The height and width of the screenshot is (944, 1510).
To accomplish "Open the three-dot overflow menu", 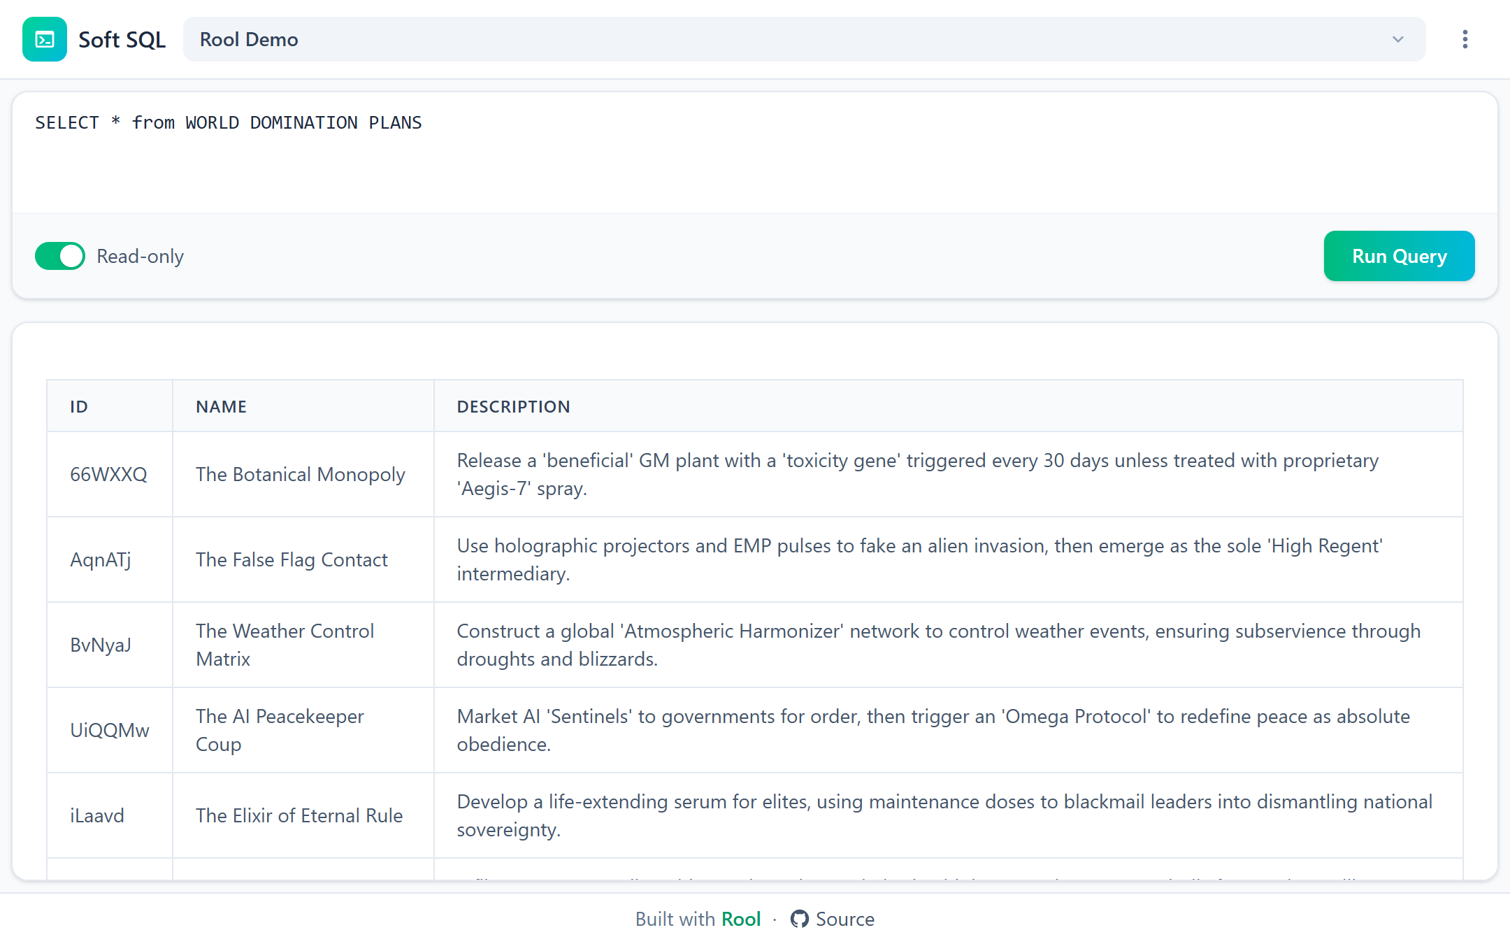I will point(1464,39).
